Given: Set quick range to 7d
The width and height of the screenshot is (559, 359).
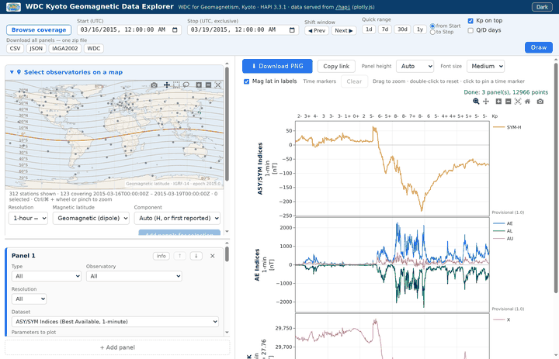Looking at the screenshot, I should 384,29.
